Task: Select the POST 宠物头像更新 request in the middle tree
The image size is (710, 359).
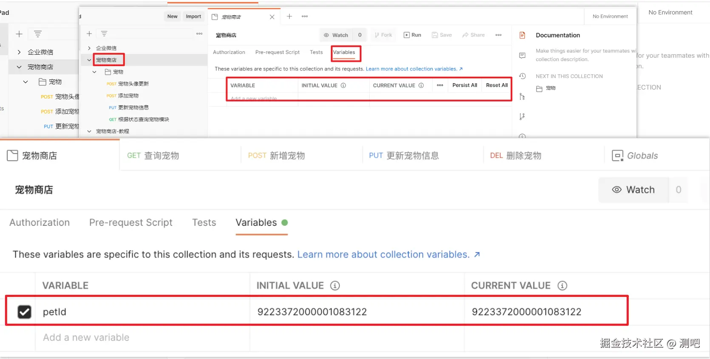Action: pos(127,84)
